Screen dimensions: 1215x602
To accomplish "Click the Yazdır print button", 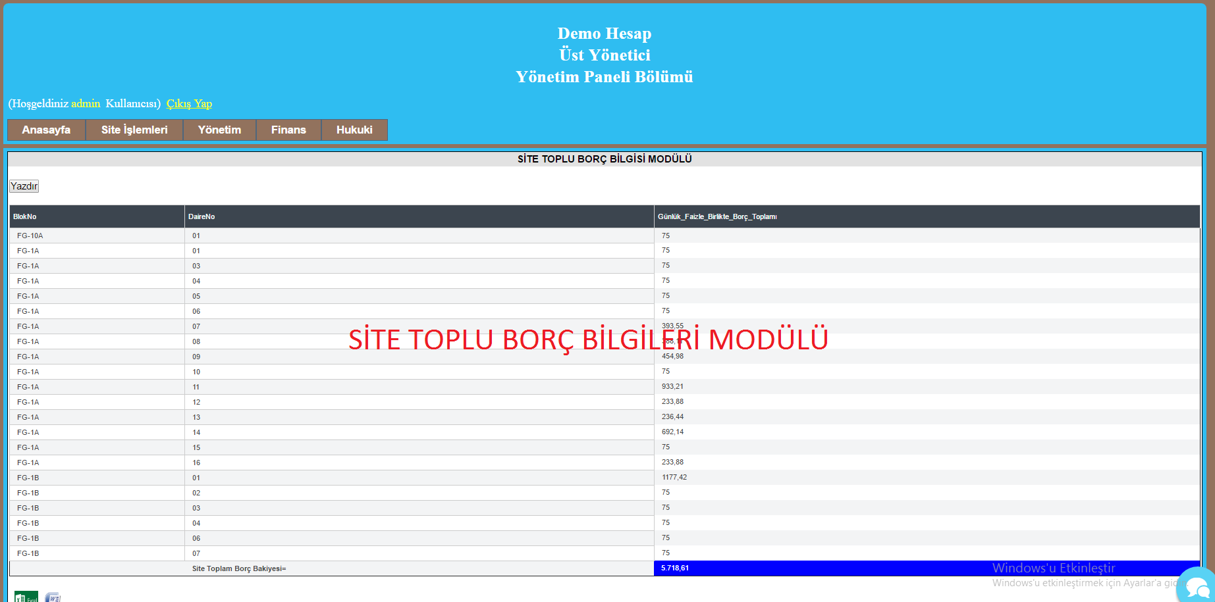I will pos(24,186).
